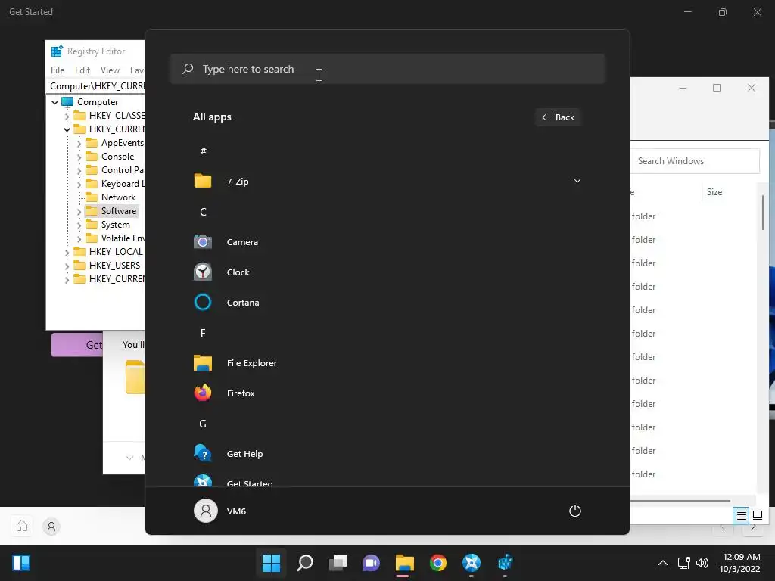Jump to apps under letter F header
Screen dimensions: 775x581
[203, 333]
